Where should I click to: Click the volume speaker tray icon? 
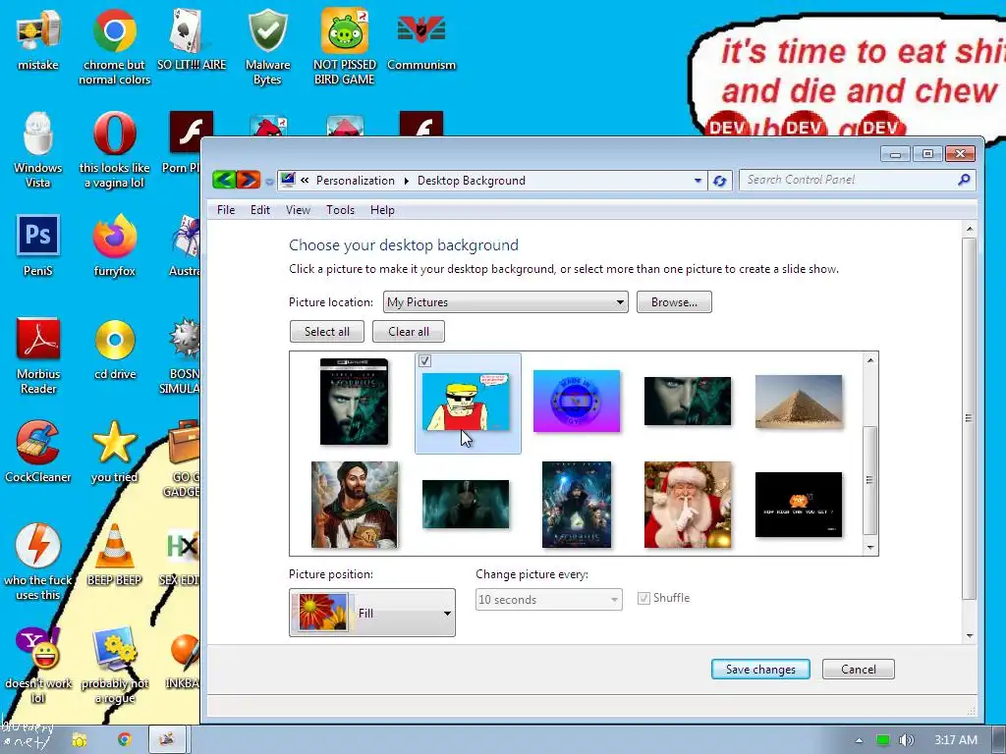906,740
